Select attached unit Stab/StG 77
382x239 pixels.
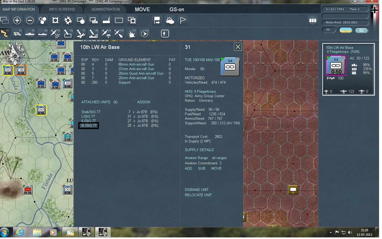point(91,112)
